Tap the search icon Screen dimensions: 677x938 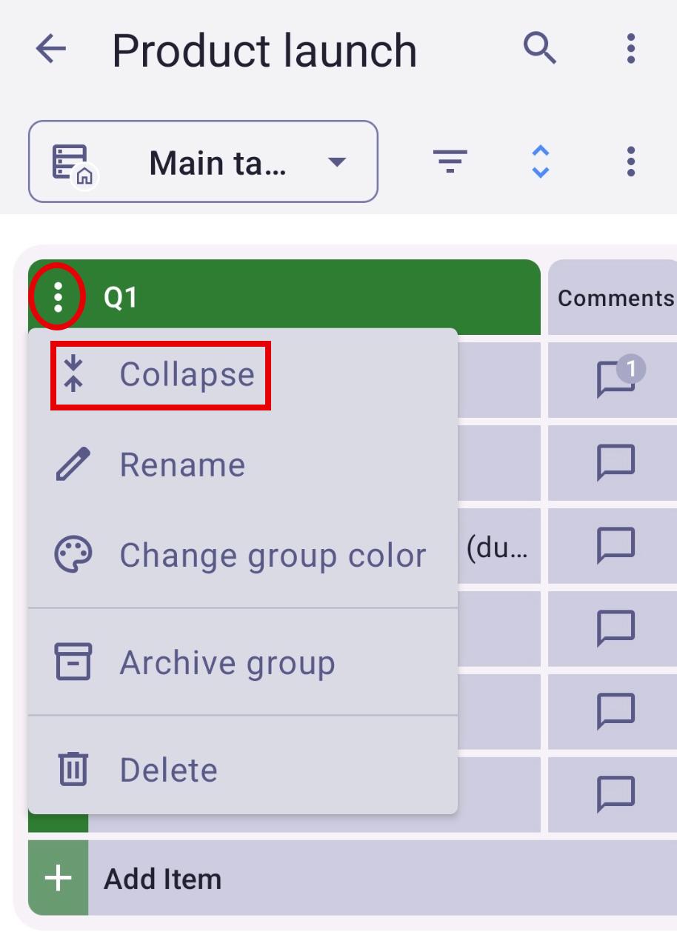[540, 49]
